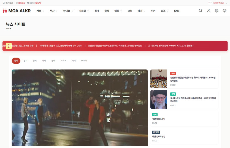Toggle light/dark theme sun icon
Image resolution: width=230 pixels, height=148 pixels.
224,11
